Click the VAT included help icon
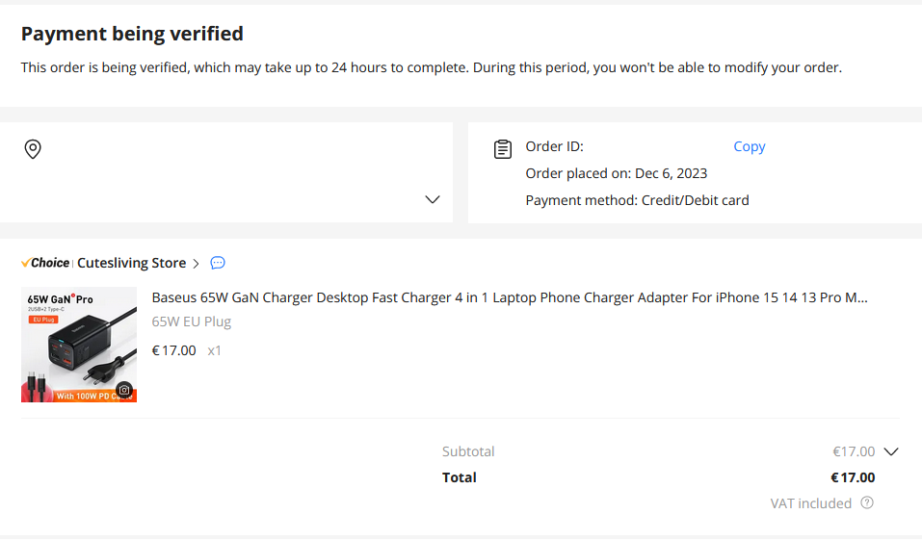Viewport: 922px width, 540px height. [x=867, y=502]
